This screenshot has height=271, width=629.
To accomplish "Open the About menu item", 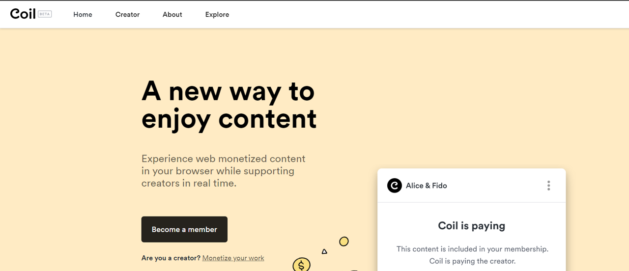I will click(x=172, y=15).
